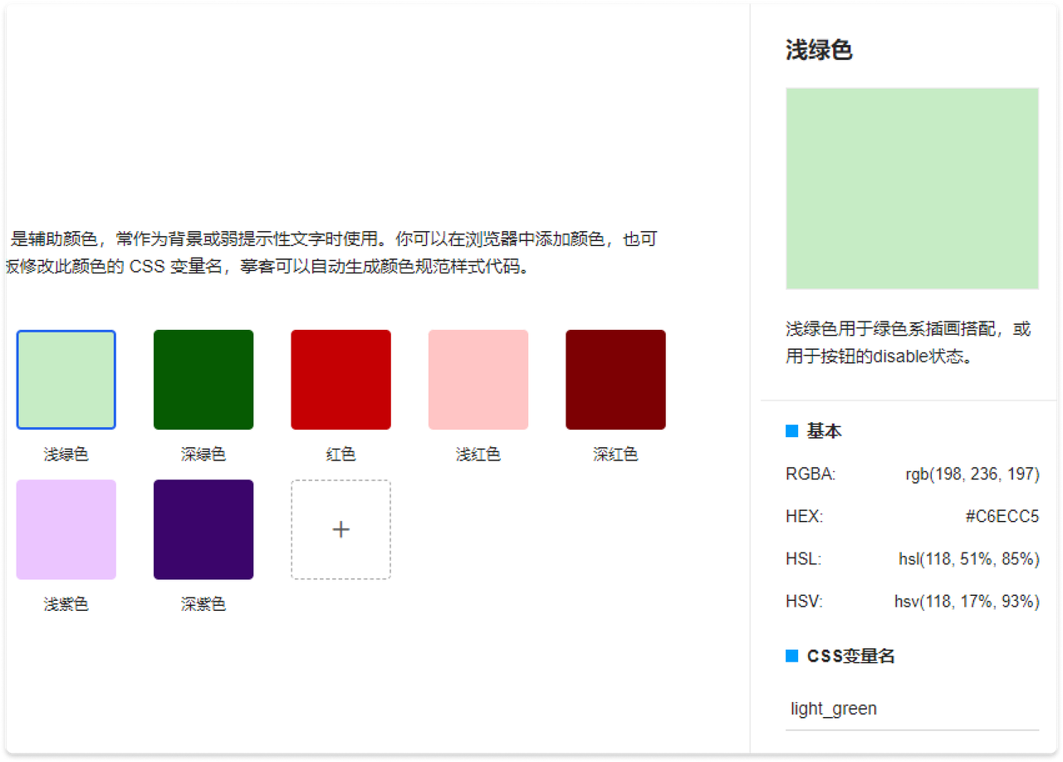Choose the 浅红色 light pink swatch
The width and height of the screenshot is (1063, 762).
(x=478, y=380)
